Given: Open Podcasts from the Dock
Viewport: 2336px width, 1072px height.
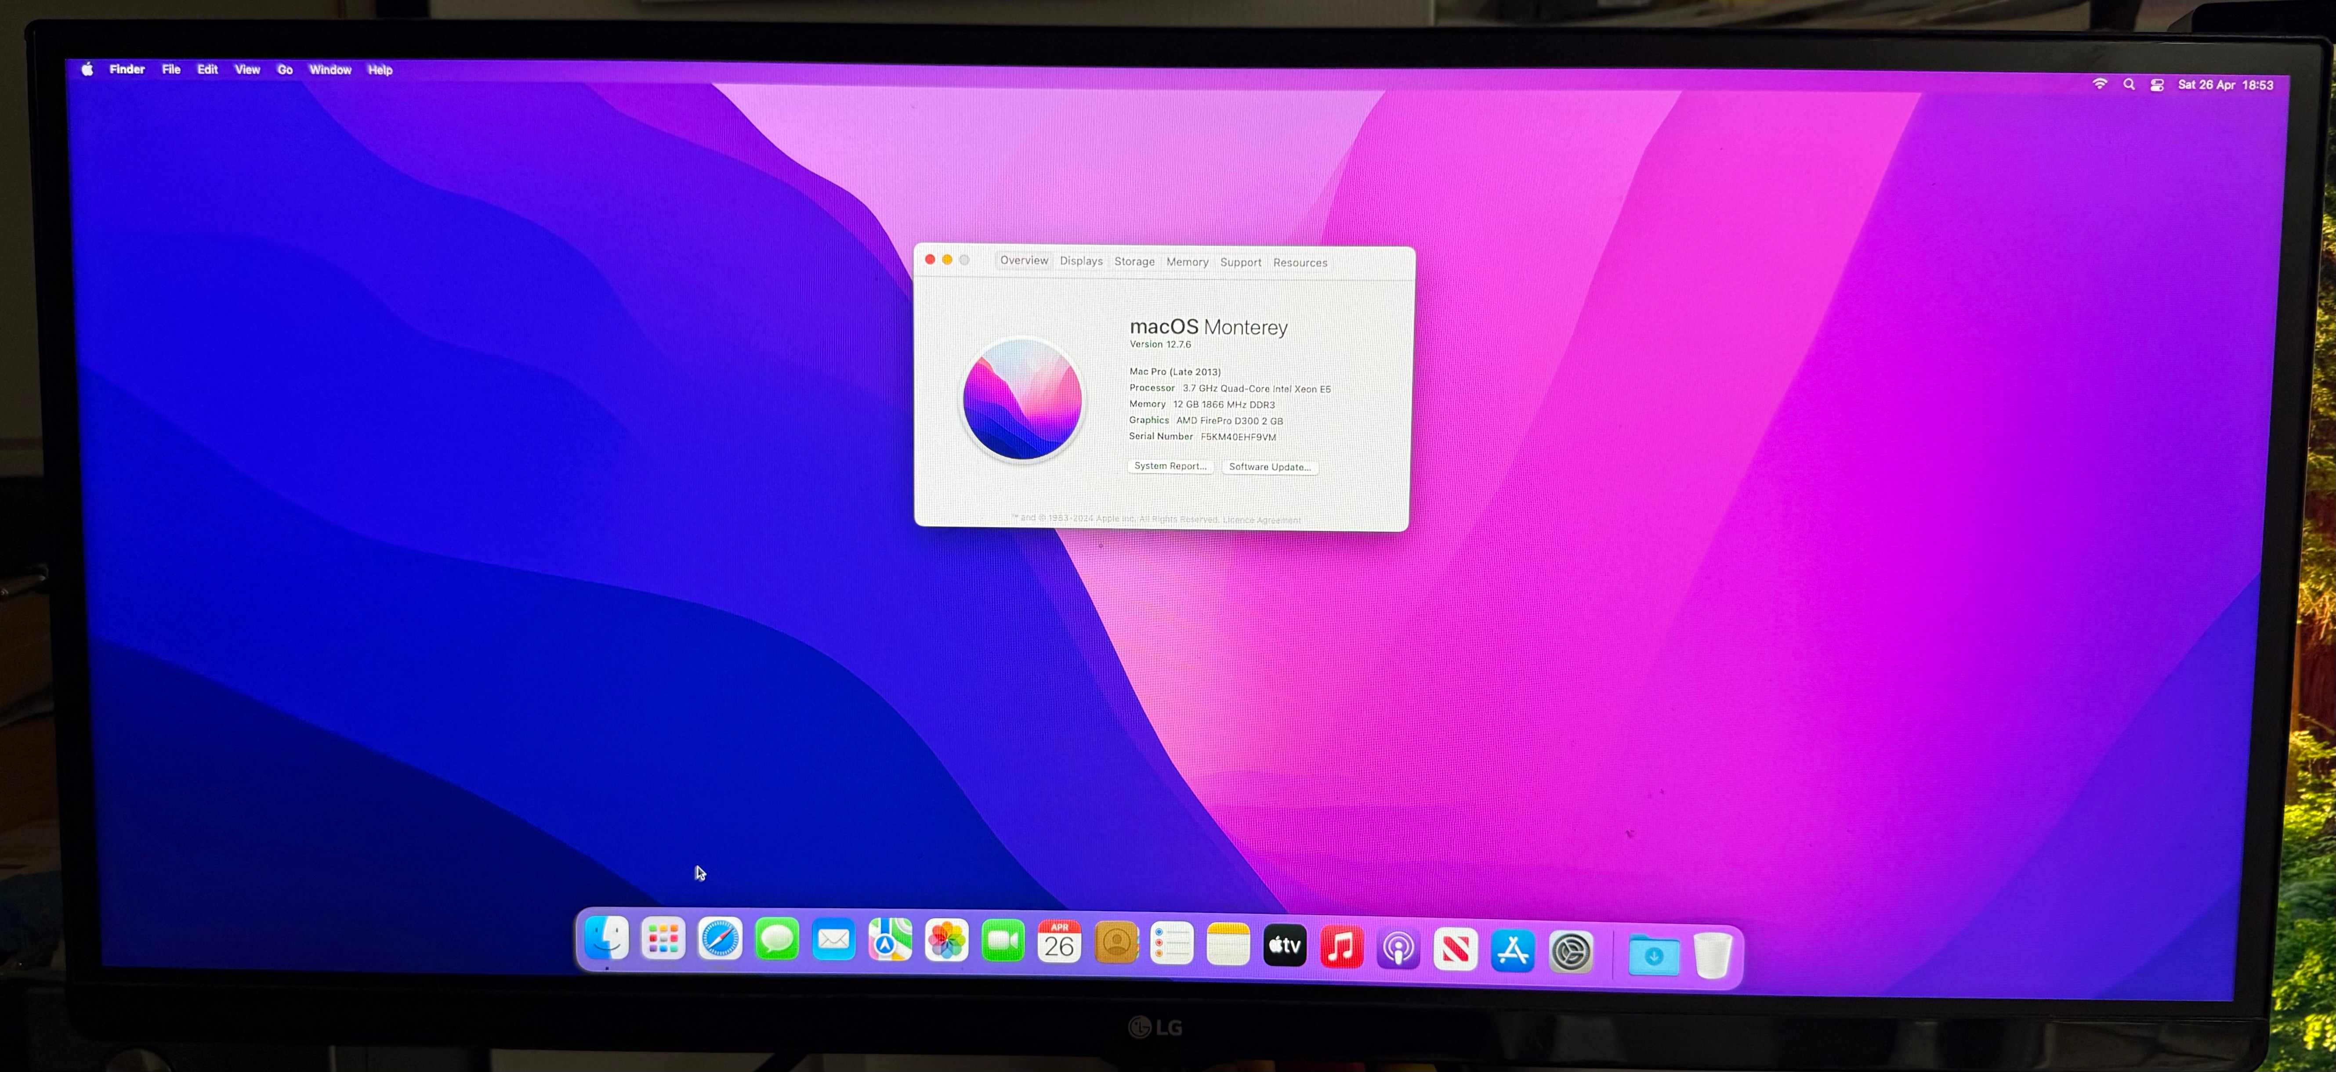Looking at the screenshot, I should pos(1398,949).
